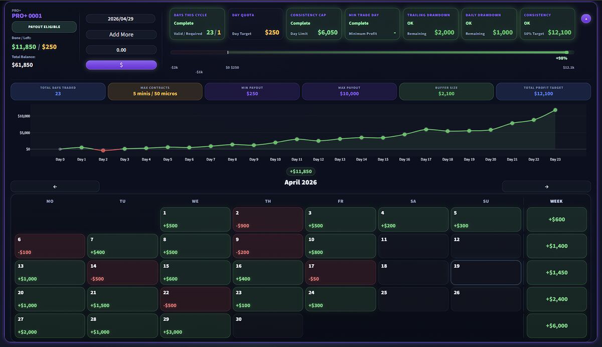Click the purple dollar sign button
Viewport: 602px width, 347px height.
pyautogui.click(x=121, y=65)
